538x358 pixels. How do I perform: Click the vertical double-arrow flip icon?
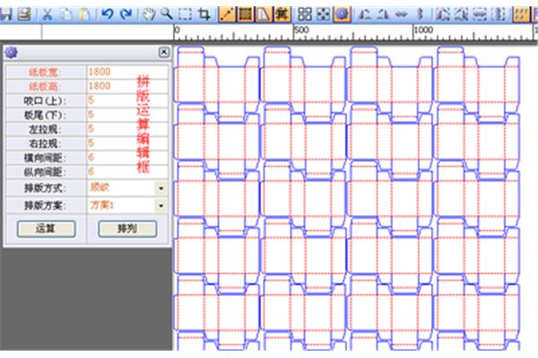(420, 14)
